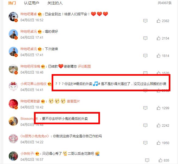The height and width of the screenshot is (164, 178).
Task: Reply to Oo朋克小兔兔兔oO's comment
Action: (145, 143)
